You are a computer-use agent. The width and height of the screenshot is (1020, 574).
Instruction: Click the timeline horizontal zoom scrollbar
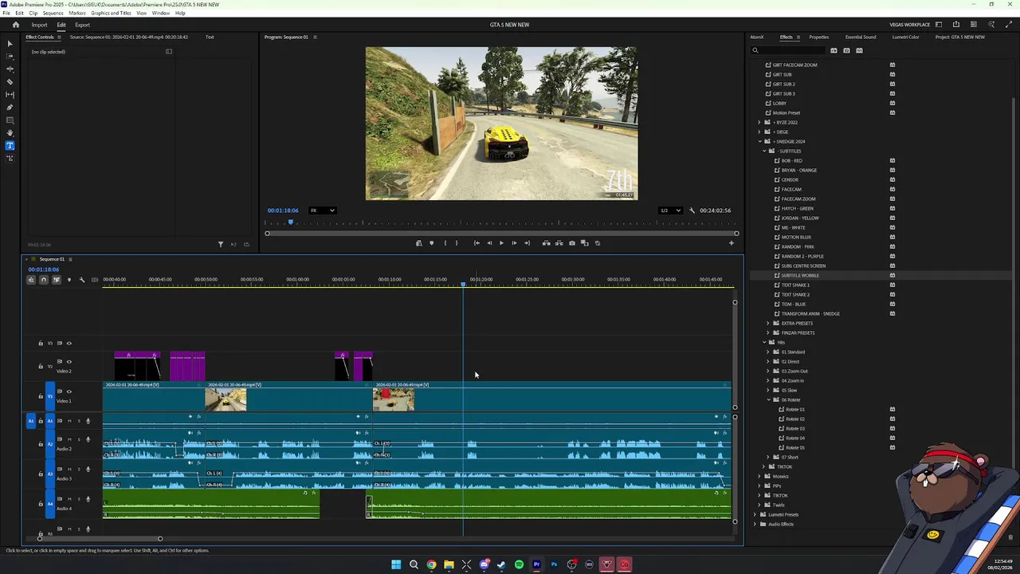tap(100, 539)
